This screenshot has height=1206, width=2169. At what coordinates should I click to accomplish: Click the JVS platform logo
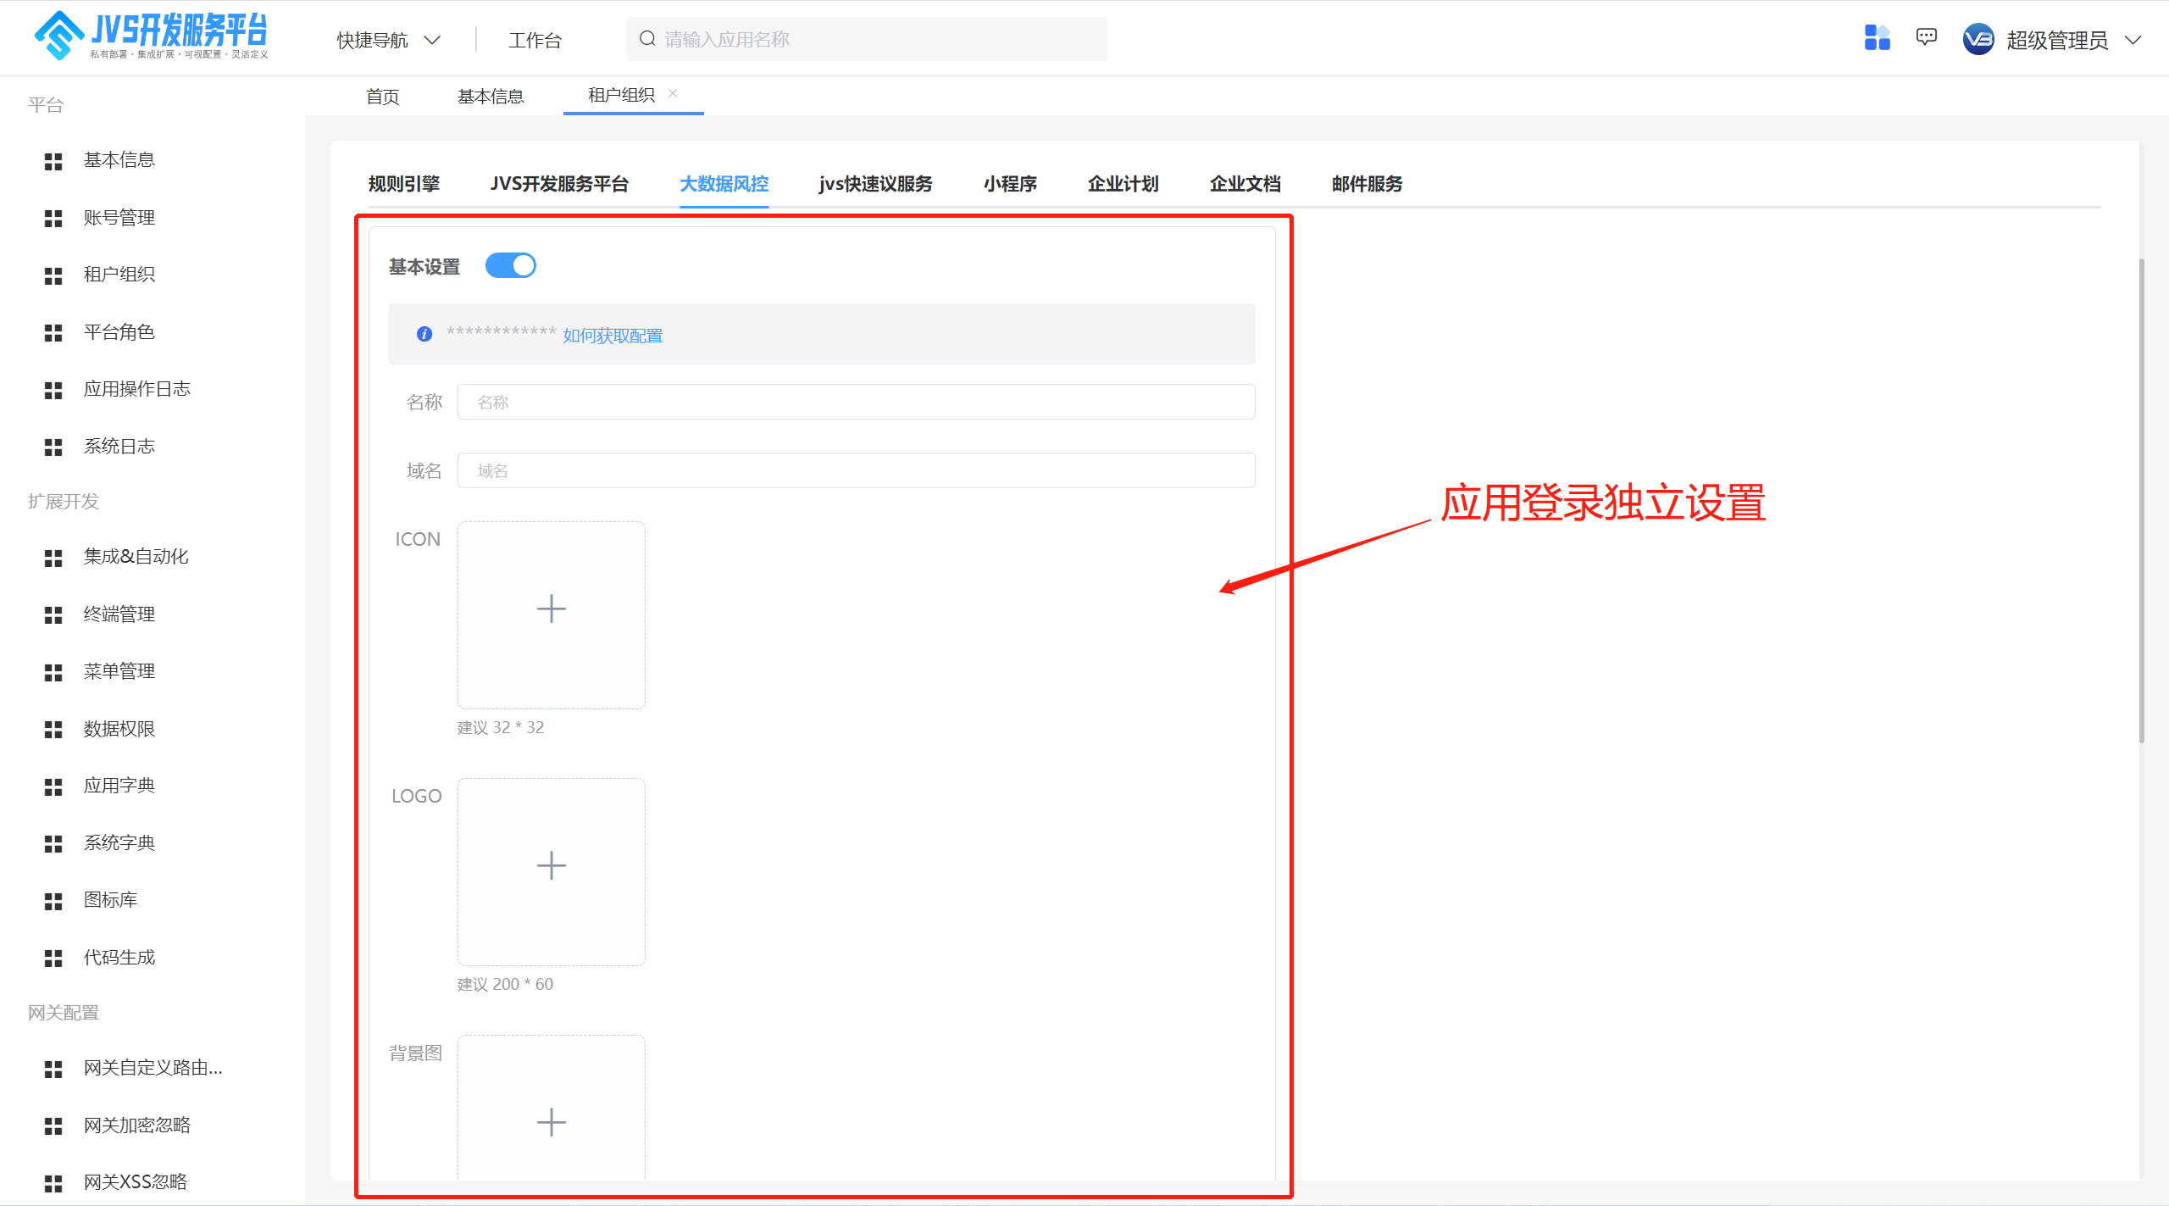click(151, 36)
